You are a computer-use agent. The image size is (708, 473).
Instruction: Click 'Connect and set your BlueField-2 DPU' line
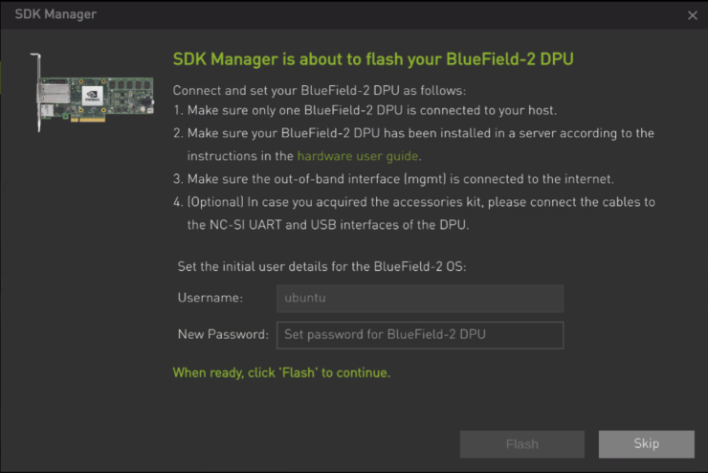tap(319, 90)
